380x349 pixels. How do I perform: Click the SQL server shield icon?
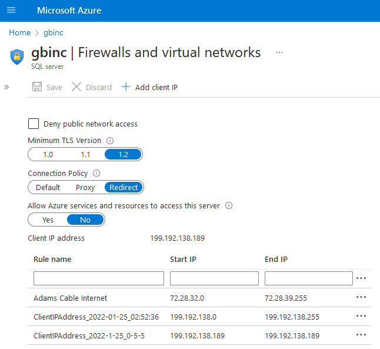coord(17,57)
